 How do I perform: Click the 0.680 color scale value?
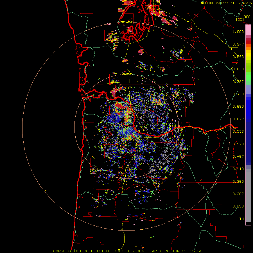[238, 107]
